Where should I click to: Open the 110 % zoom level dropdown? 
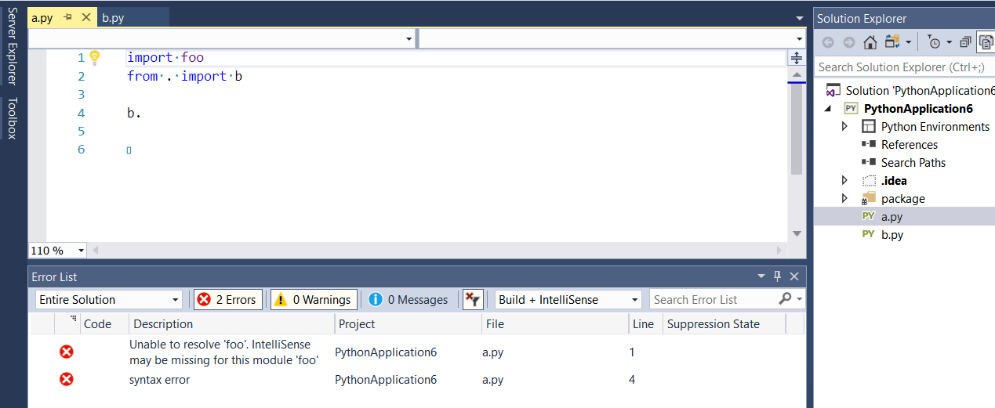tap(80, 251)
